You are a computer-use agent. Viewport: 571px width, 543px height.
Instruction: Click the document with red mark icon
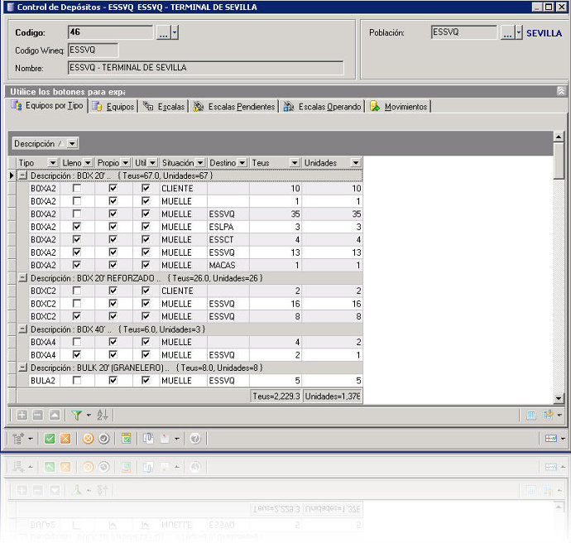click(x=165, y=439)
